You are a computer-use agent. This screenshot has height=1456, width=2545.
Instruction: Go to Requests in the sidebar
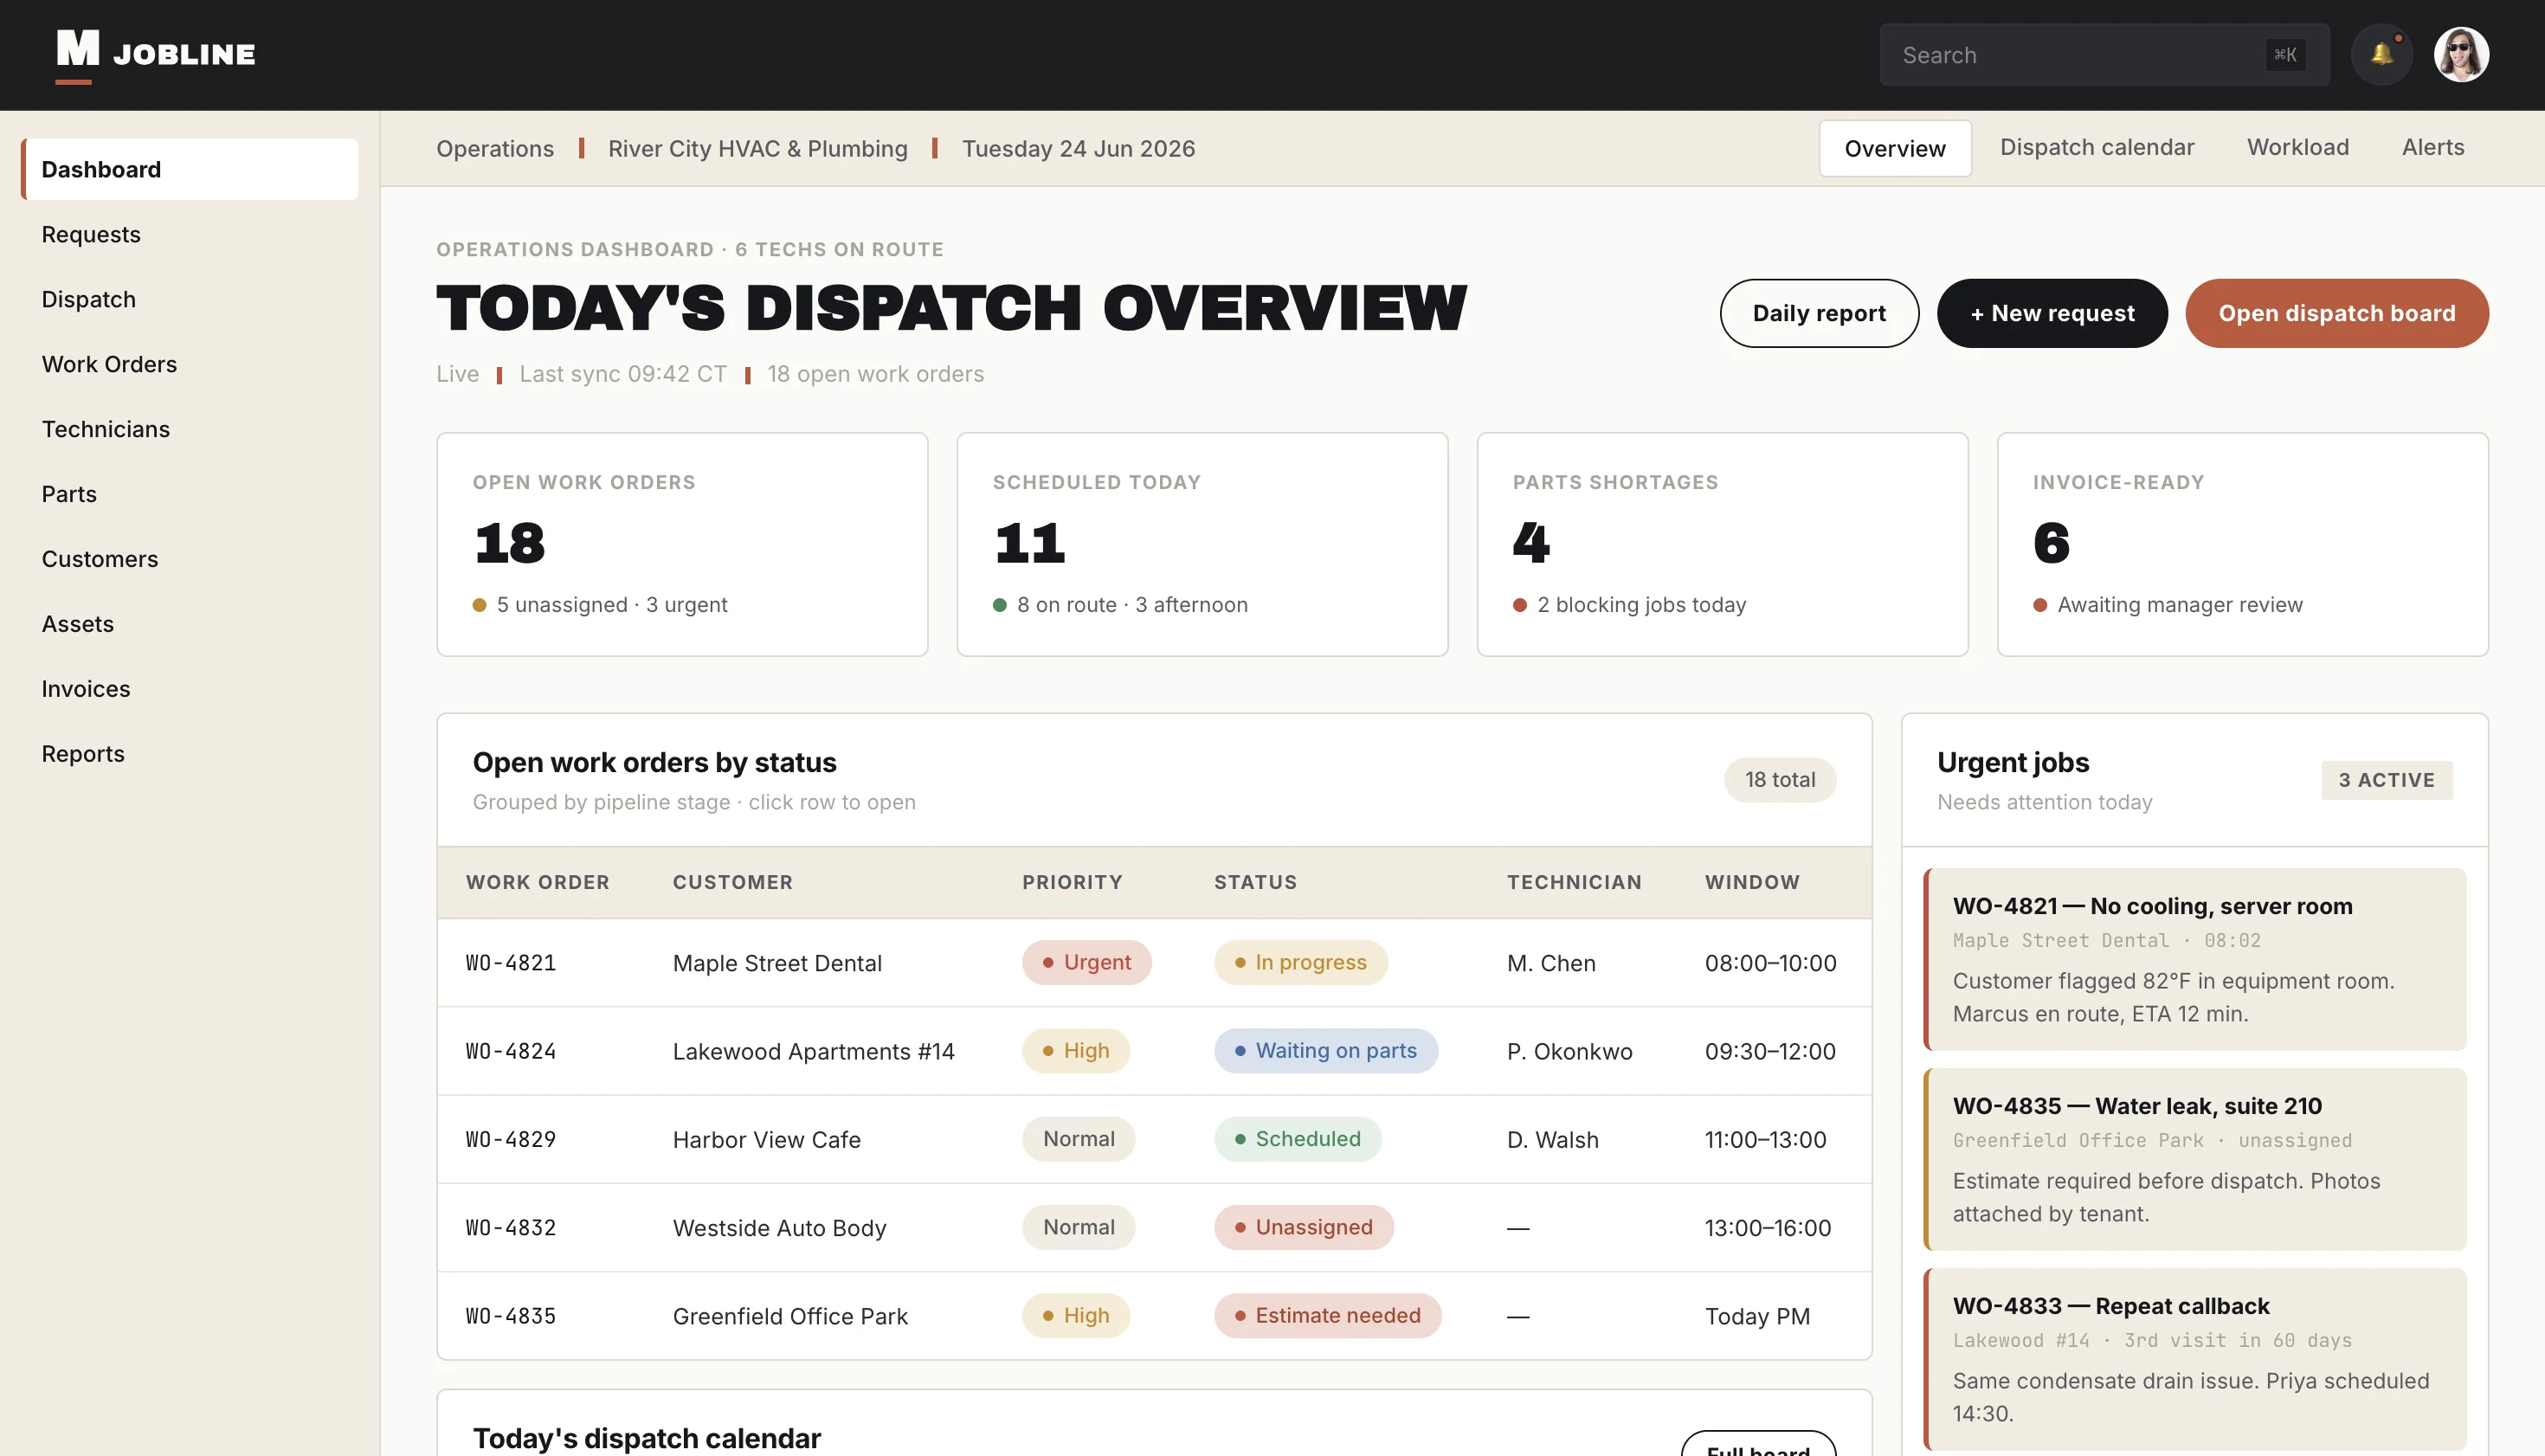[x=189, y=234]
